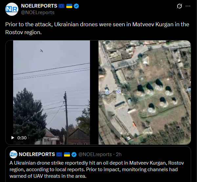Click the NOELREPORTS round profile avatar at top

click(x=12, y=9)
